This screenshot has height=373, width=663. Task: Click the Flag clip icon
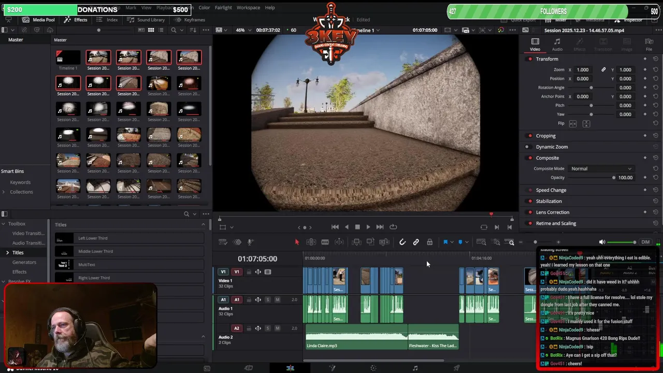coord(445,242)
